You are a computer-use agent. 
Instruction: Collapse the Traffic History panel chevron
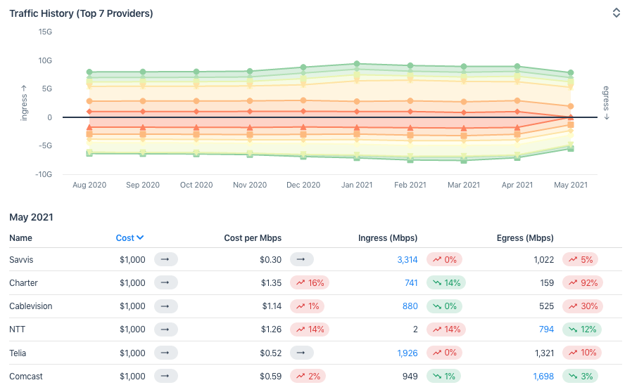click(x=616, y=13)
